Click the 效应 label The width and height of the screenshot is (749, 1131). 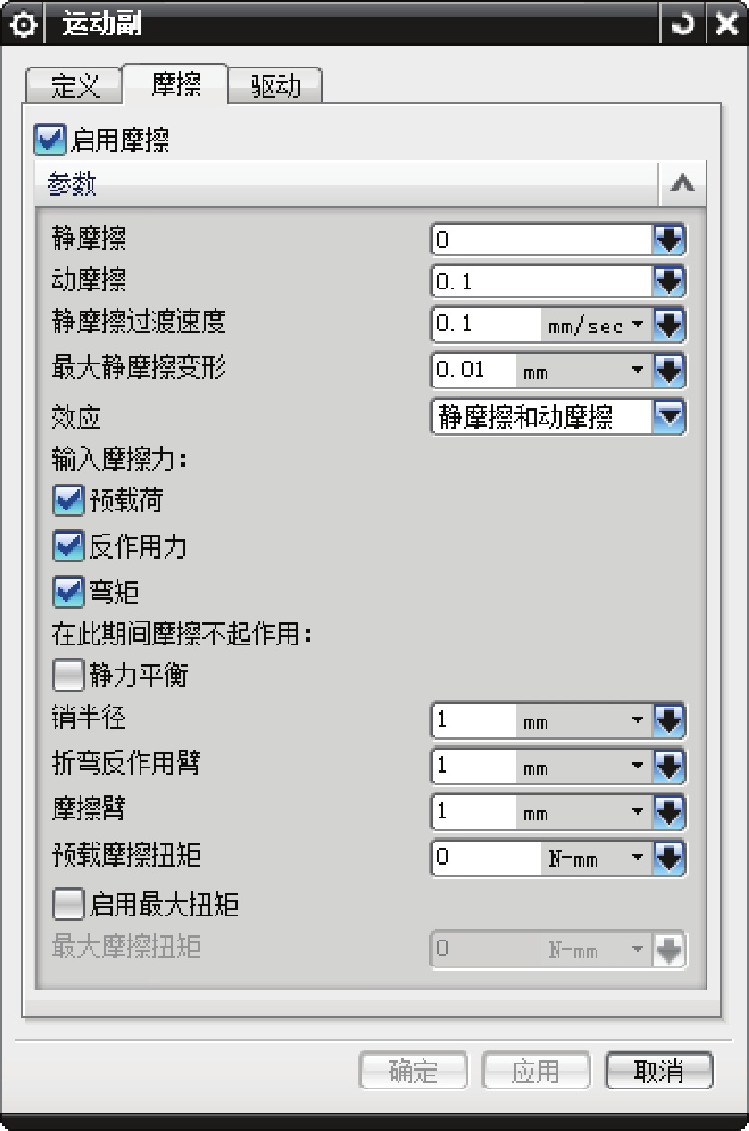76,417
